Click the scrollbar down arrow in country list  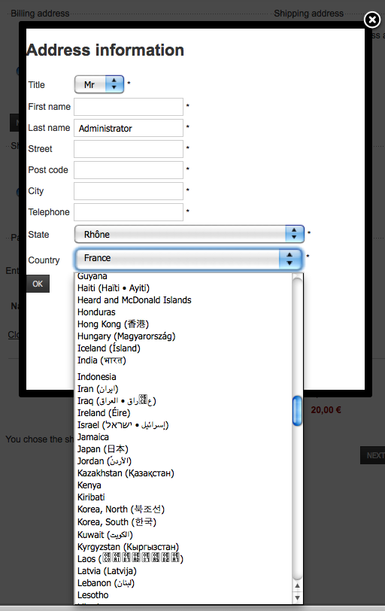click(x=298, y=597)
